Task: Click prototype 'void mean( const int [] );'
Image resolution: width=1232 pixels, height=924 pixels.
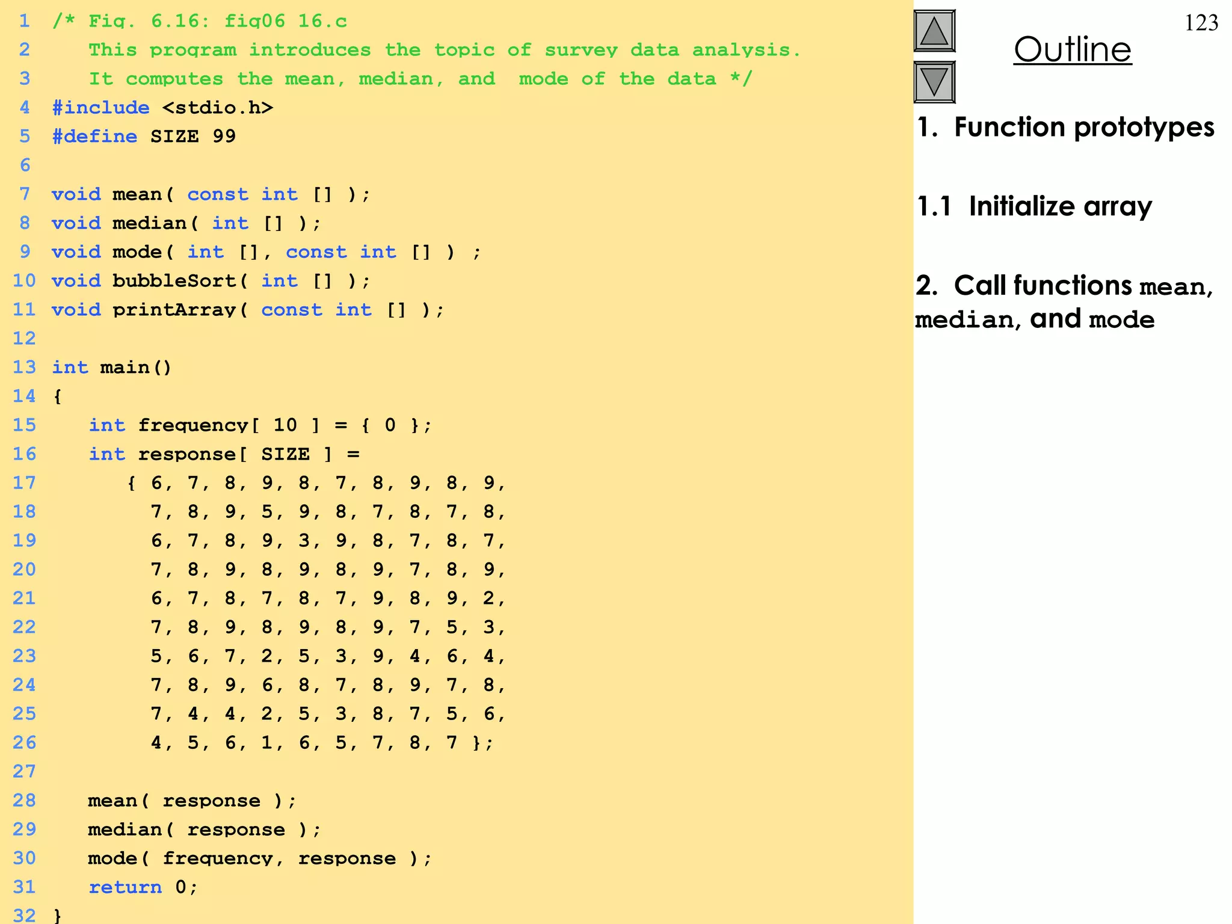Action: pyautogui.click(x=211, y=194)
